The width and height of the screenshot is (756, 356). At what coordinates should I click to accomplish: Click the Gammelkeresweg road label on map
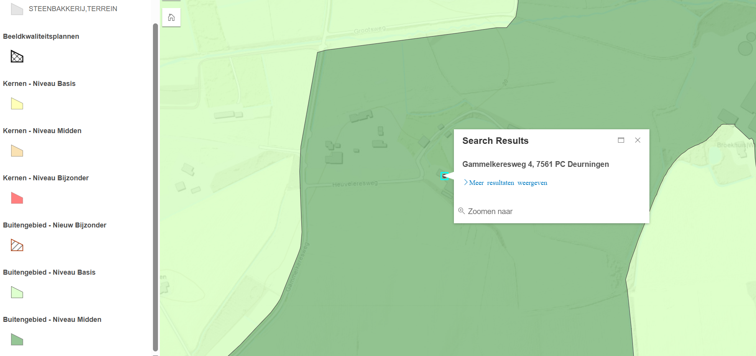click(x=297, y=267)
